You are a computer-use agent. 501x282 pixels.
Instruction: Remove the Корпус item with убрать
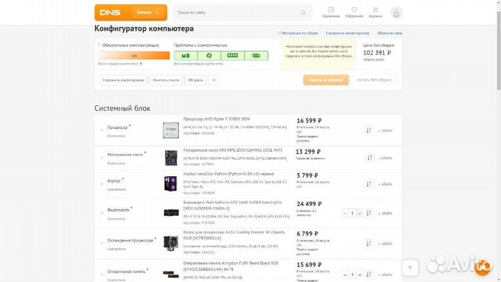(385, 184)
